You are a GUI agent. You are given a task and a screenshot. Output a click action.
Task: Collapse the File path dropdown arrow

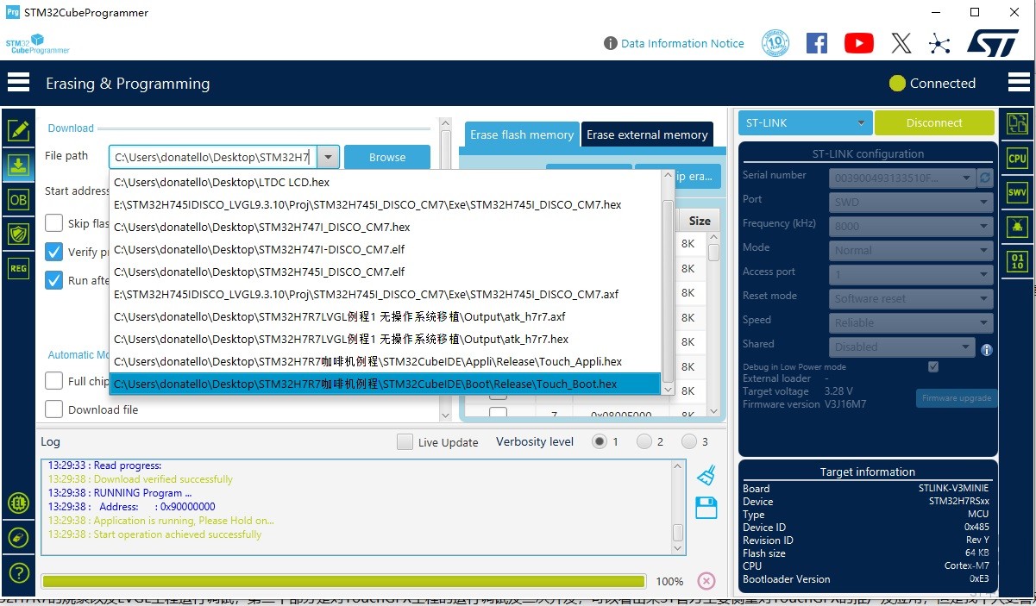point(329,157)
